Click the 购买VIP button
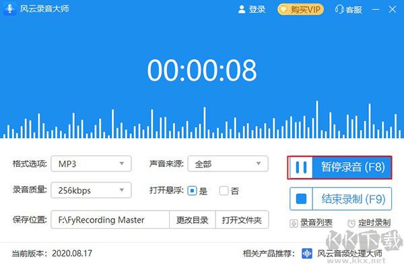The width and height of the screenshot is (404, 265). click(300, 9)
